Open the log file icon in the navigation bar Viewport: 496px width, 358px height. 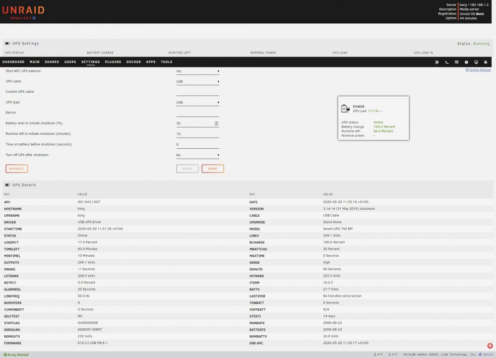[486, 62]
